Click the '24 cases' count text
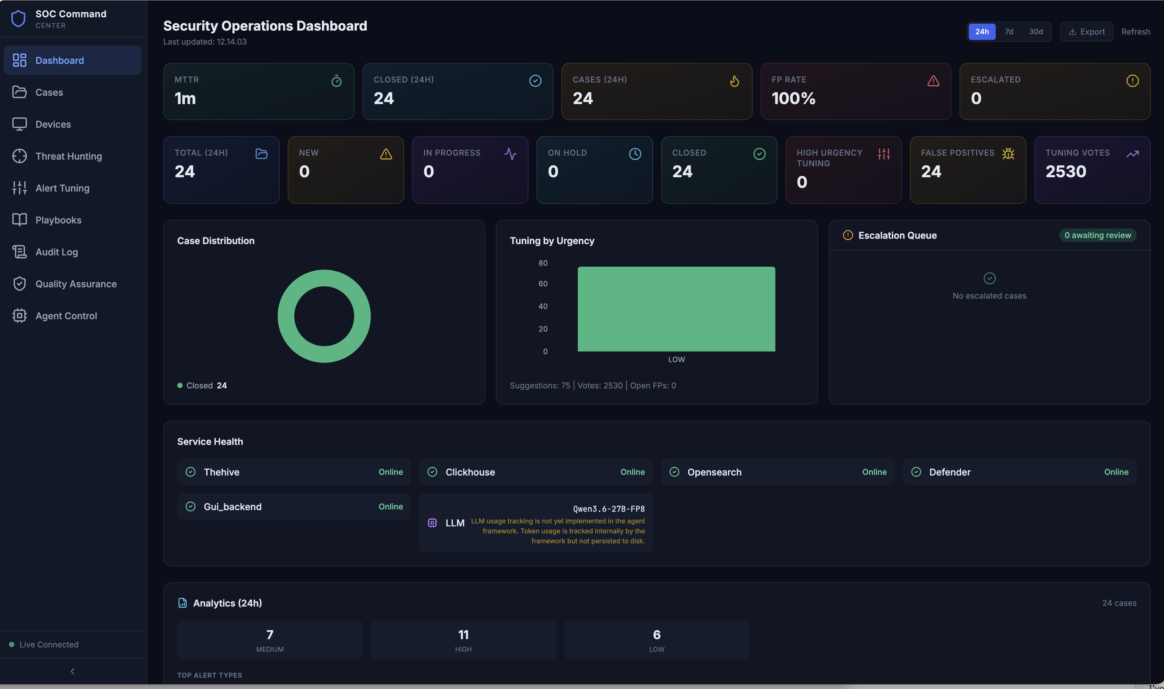 [1119, 603]
